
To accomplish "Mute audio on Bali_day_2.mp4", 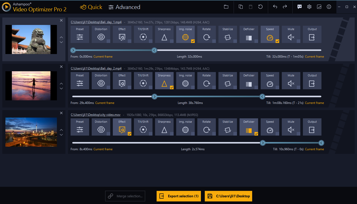I will [291, 81].
